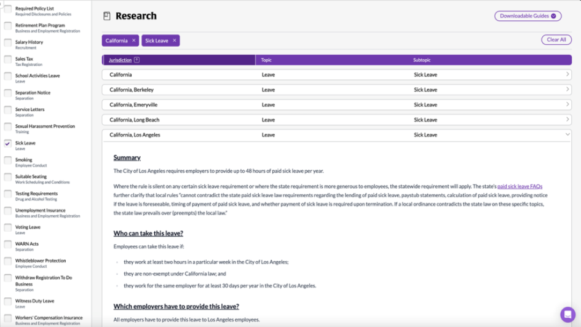
Task: Check the WARN Acts checkbox
Action: click(8, 245)
